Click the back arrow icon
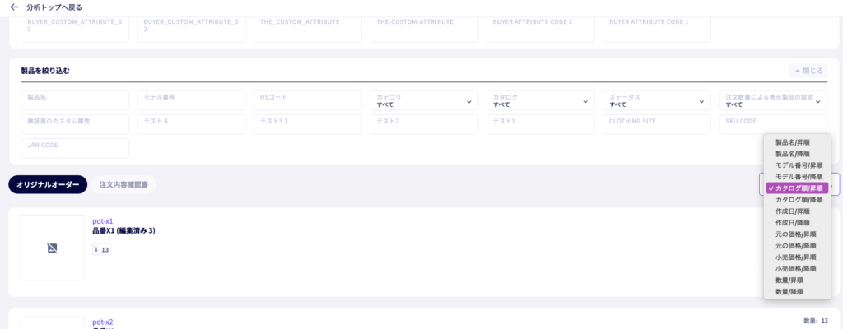 coord(15,7)
